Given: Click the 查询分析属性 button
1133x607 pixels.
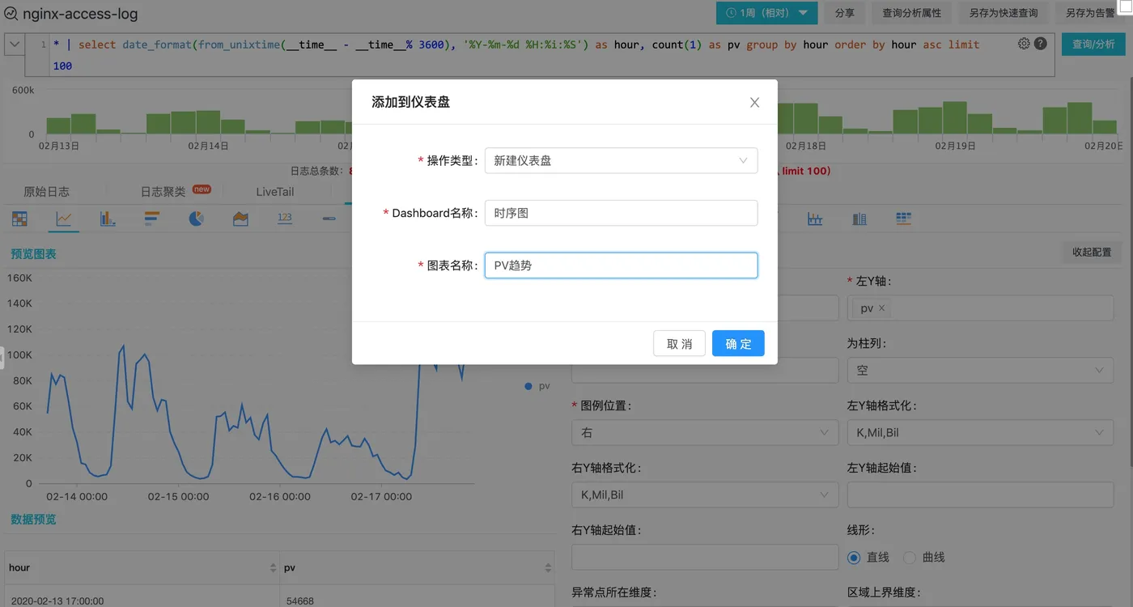Looking at the screenshot, I should [x=911, y=13].
